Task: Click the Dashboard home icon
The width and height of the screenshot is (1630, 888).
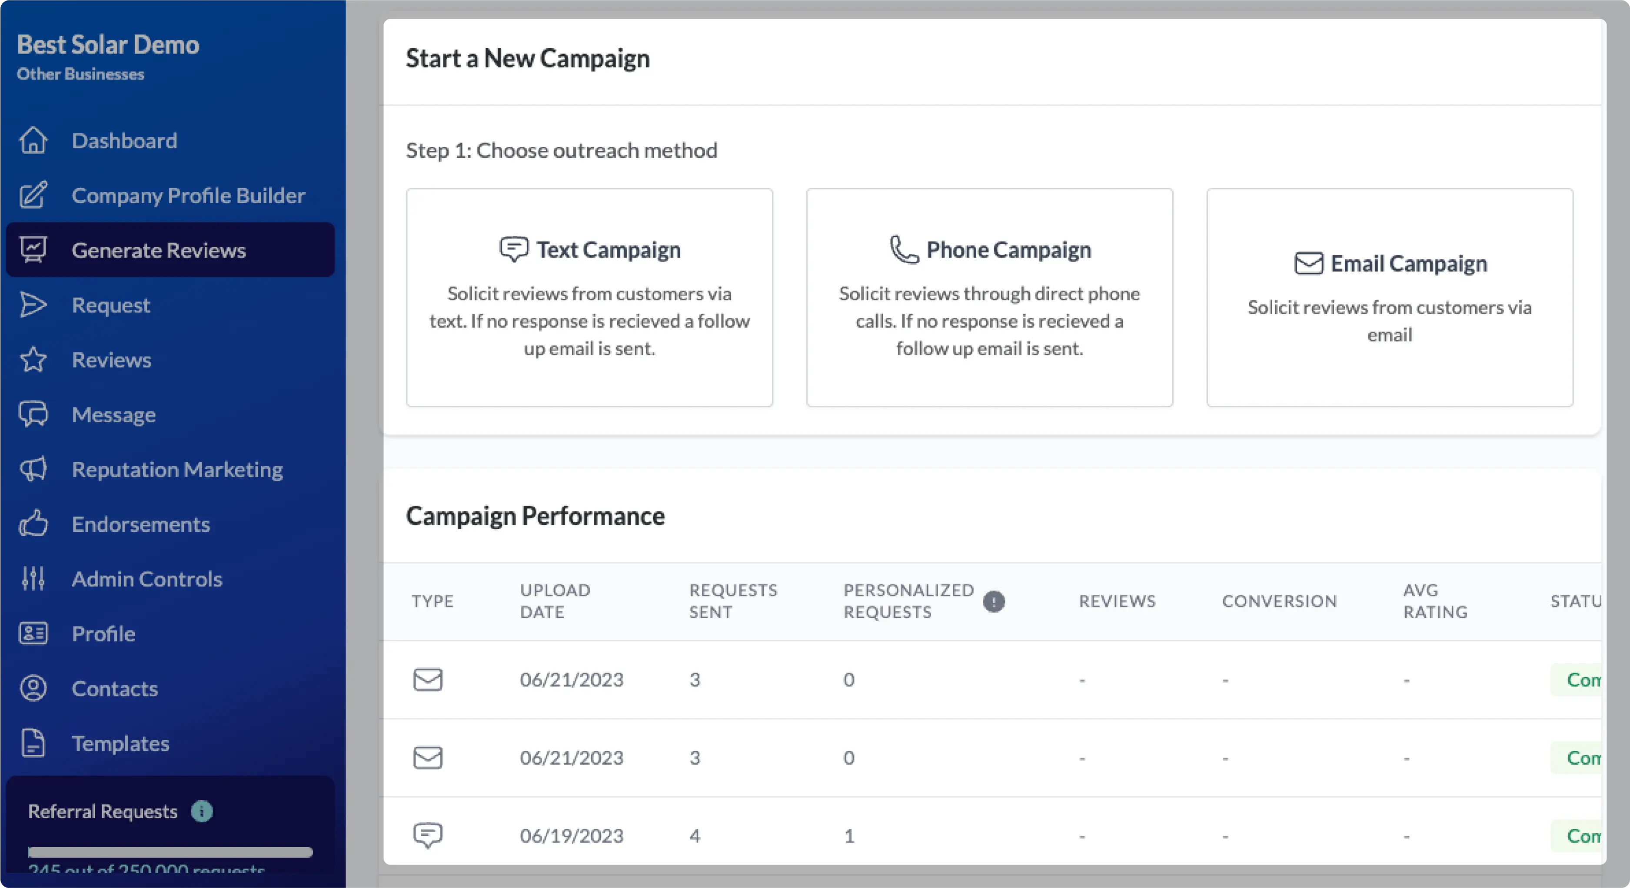Action: [x=33, y=140]
